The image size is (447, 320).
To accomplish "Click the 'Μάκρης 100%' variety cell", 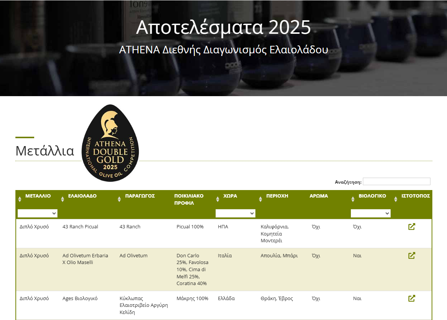I will (x=192, y=298).
